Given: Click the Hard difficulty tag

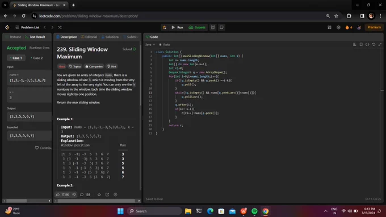Looking at the screenshot, I should point(61,66).
